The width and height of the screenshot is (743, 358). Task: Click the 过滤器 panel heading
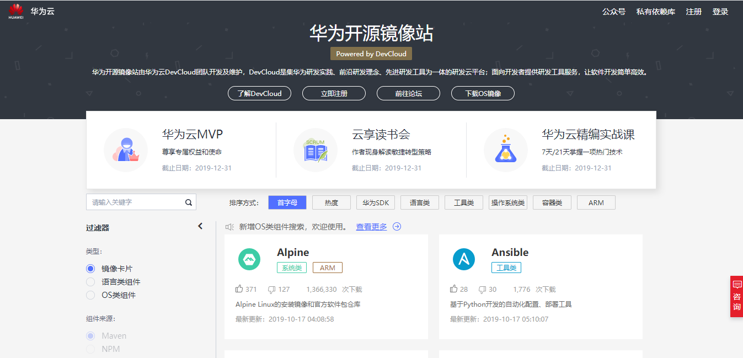click(98, 227)
